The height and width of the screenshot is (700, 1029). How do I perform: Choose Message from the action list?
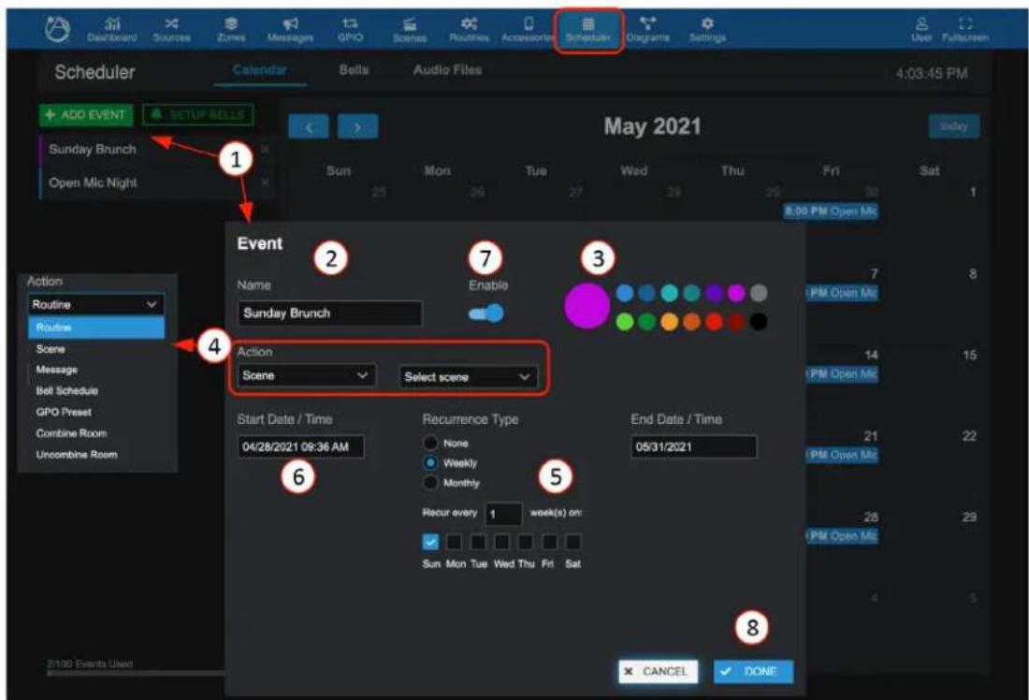point(95,370)
